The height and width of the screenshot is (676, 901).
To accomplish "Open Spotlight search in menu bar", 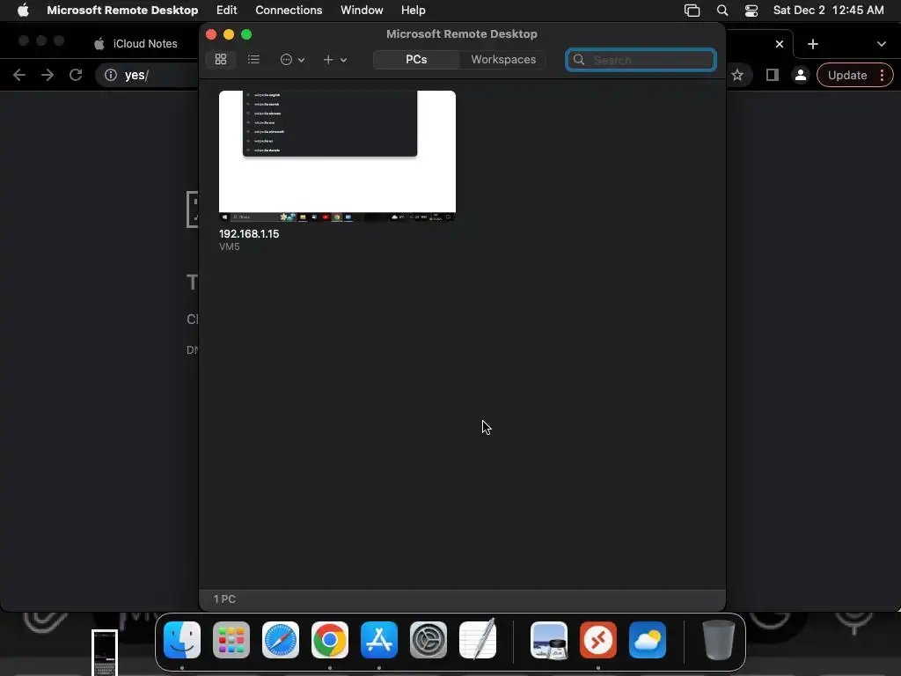I will 722,11.
